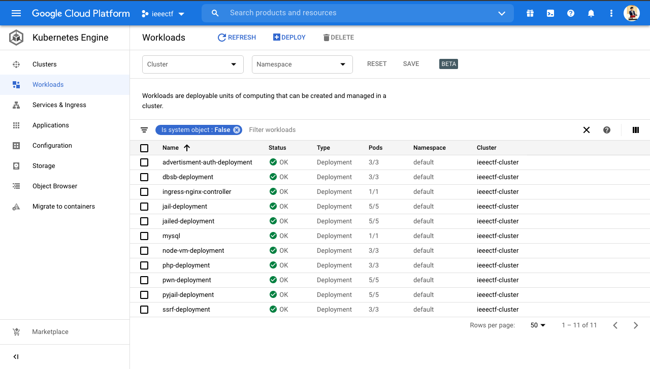Open the Namespace filter dropdown
Viewport: 650px width, 369px height.
coord(302,64)
